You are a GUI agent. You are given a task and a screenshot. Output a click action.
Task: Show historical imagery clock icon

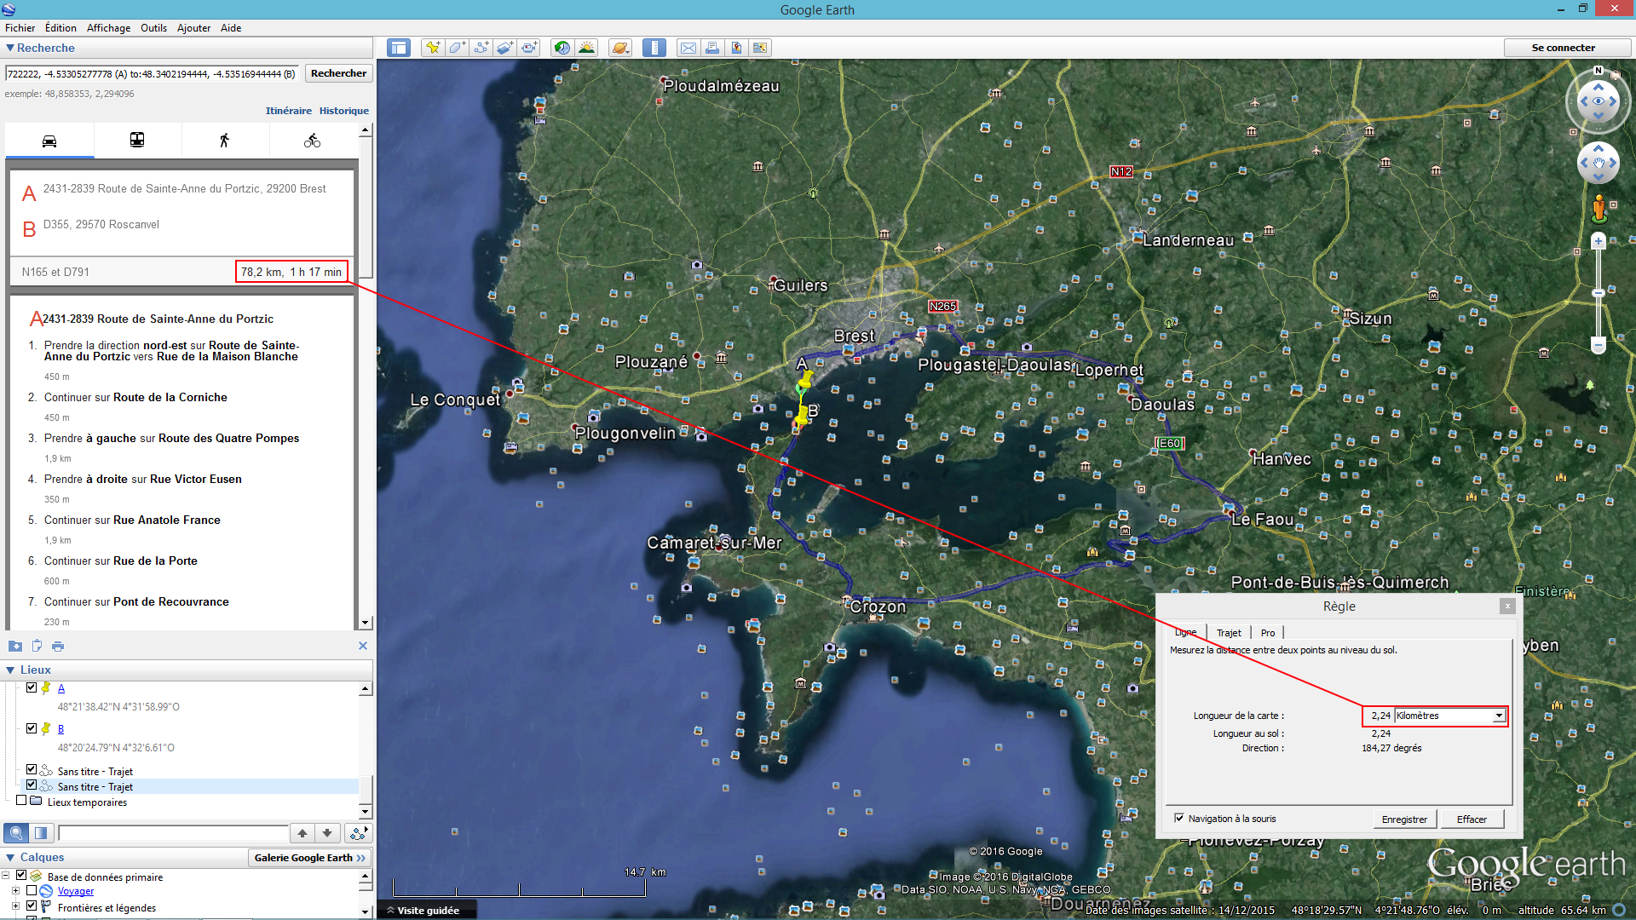(x=562, y=48)
